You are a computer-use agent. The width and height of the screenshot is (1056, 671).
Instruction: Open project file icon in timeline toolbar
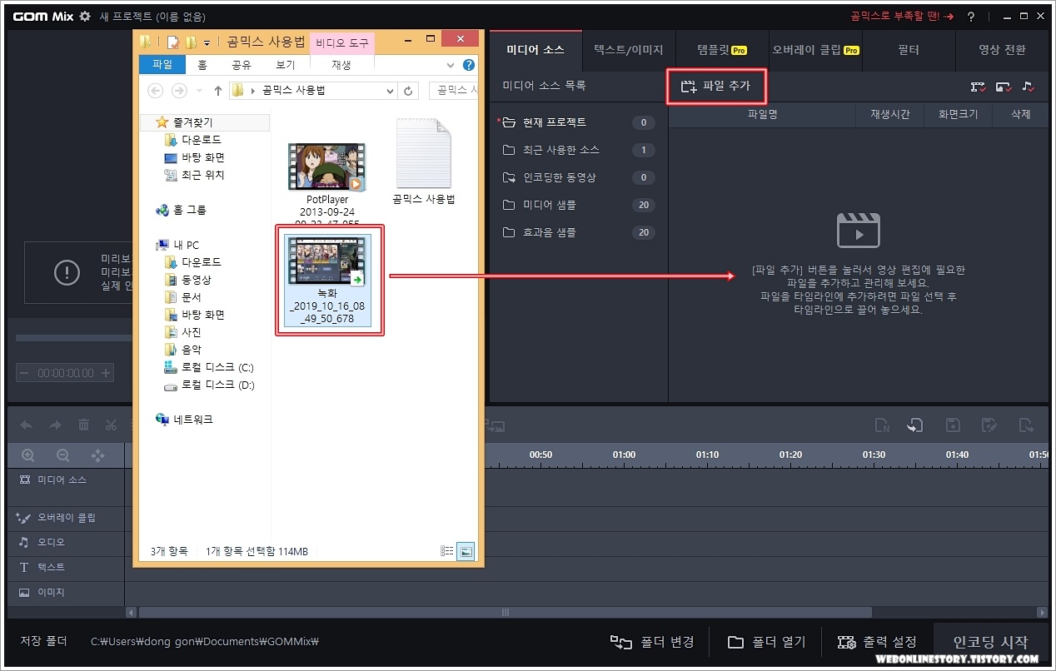pos(915,425)
